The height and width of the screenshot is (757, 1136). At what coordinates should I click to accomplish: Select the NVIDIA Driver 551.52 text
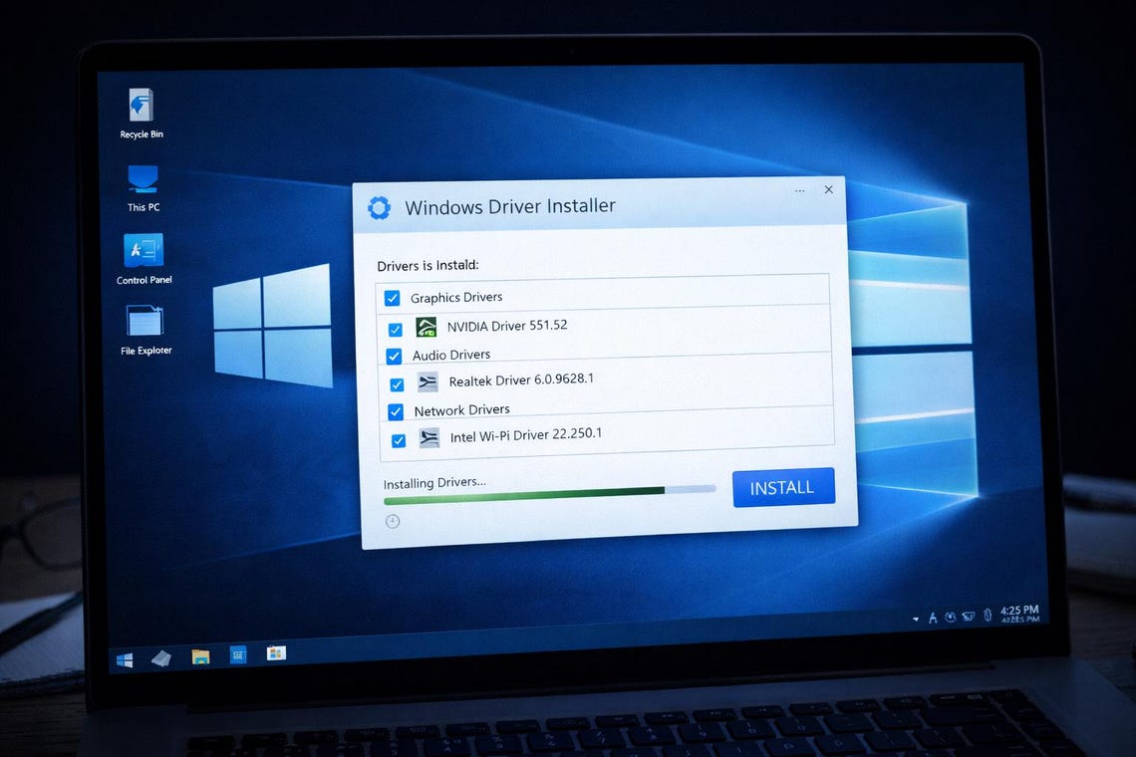pyautogui.click(x=507, y=326)
